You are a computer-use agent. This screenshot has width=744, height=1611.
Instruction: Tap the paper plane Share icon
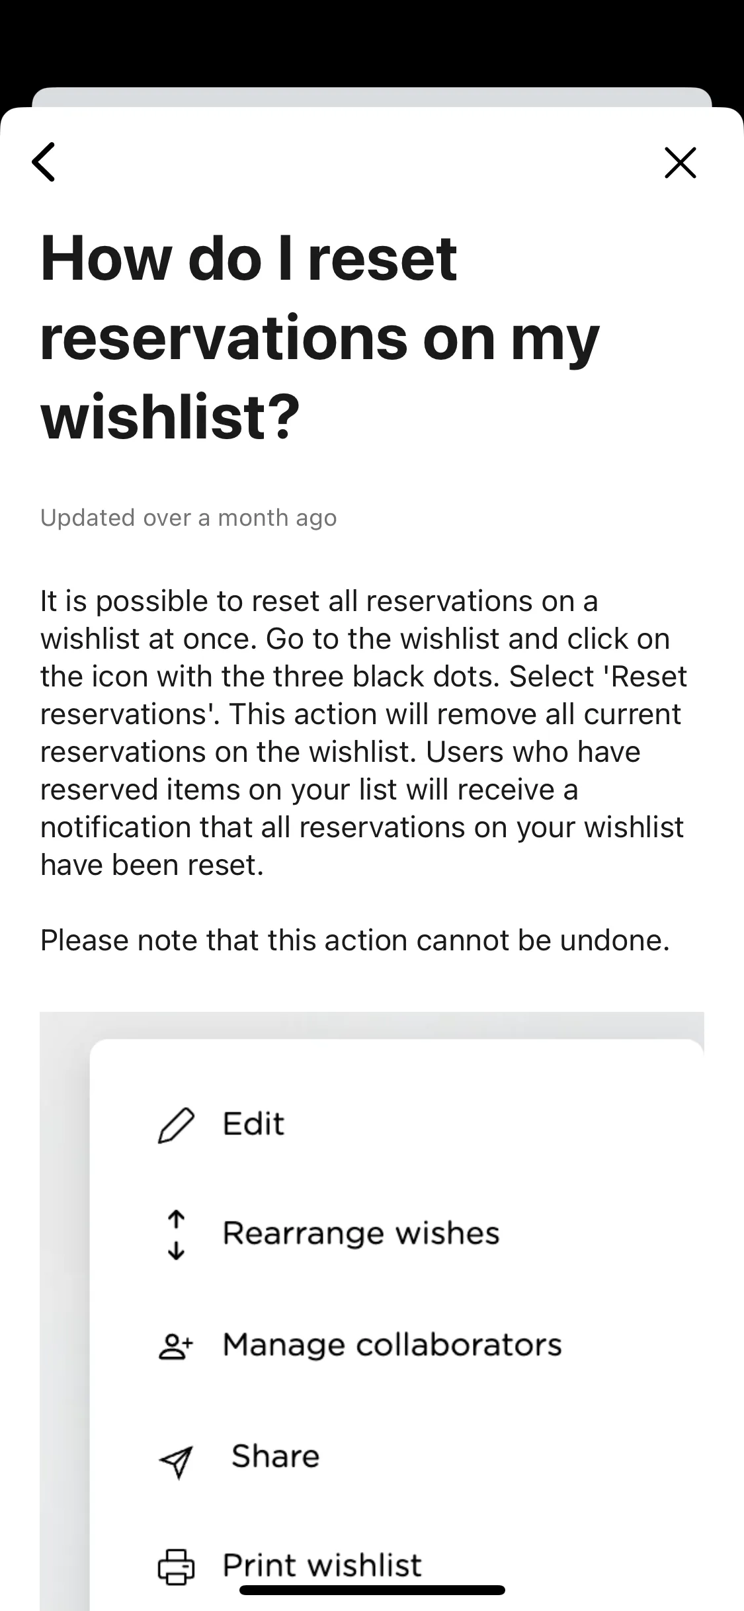pos(176,1461)
